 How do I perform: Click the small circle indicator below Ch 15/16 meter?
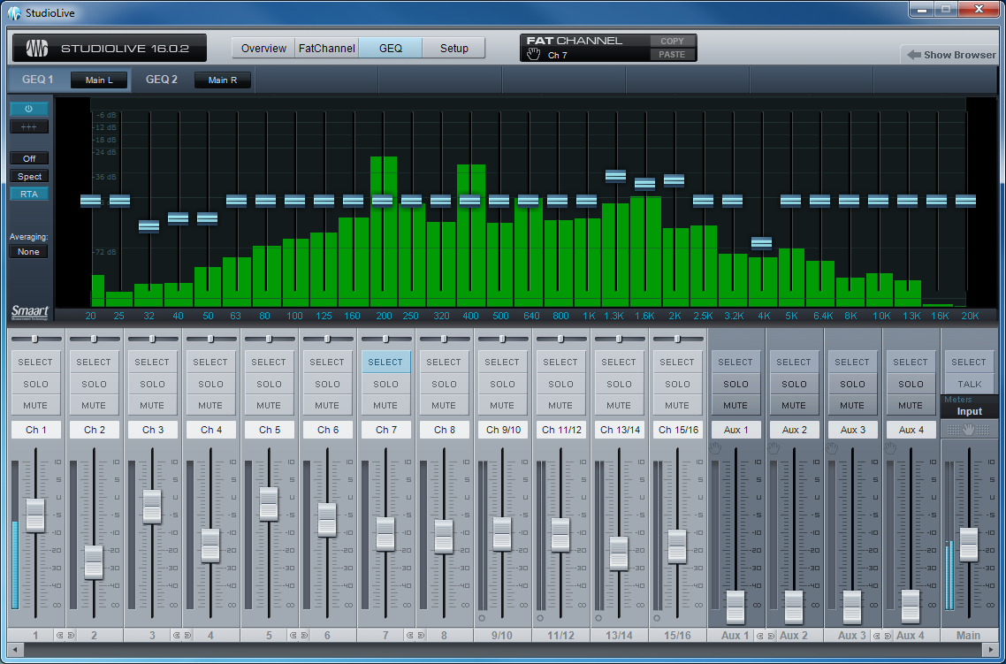pyautogui.click(x=657, y=618)
